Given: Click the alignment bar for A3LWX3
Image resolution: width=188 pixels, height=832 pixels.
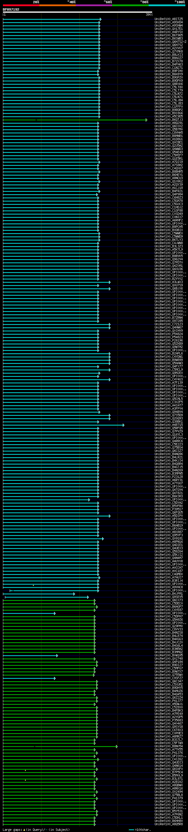Looking at the screenshot, I should (57, 282).
